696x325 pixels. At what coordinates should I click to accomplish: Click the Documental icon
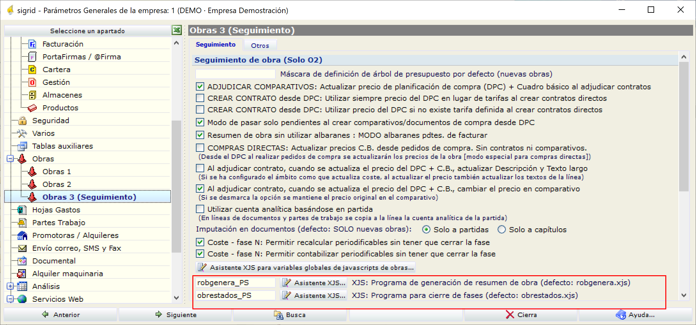22,261
